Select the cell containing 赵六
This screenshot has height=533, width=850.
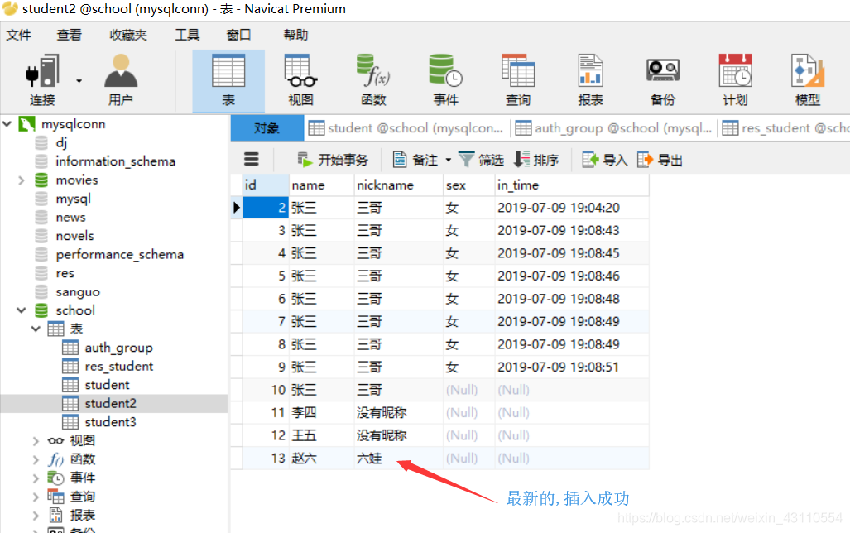pyautogui.click(x=321, y=459)
